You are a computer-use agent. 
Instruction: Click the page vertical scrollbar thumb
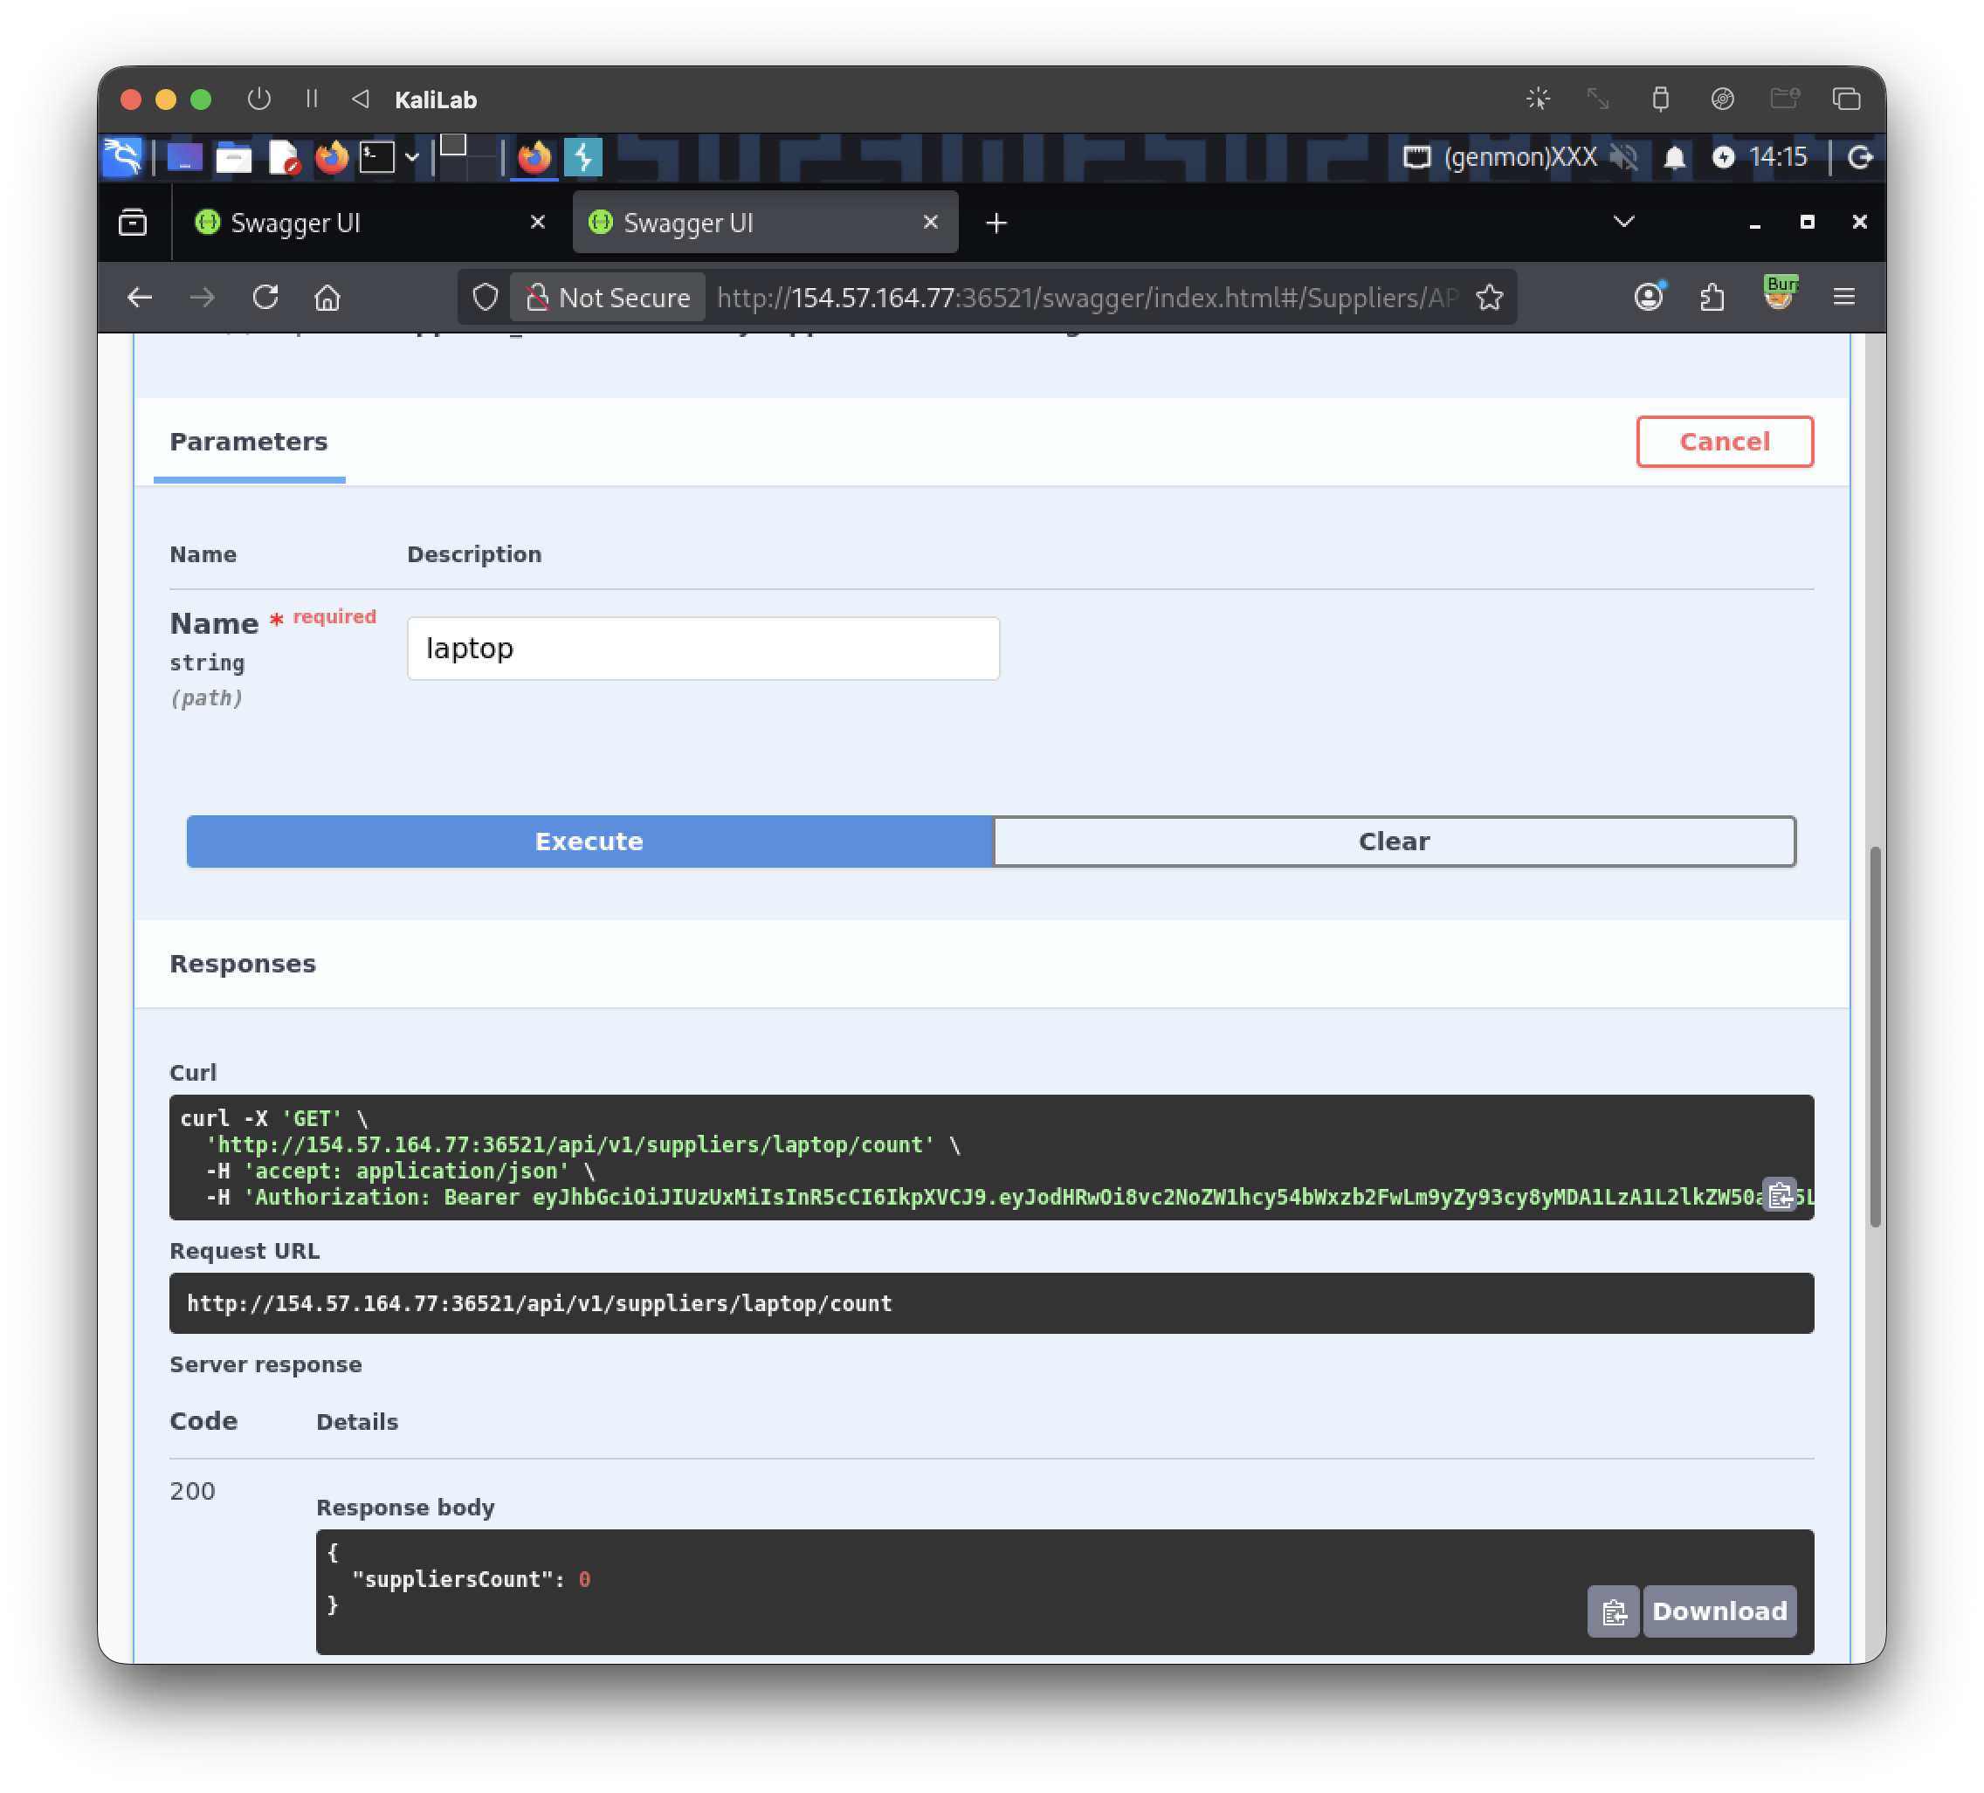1876,1037
